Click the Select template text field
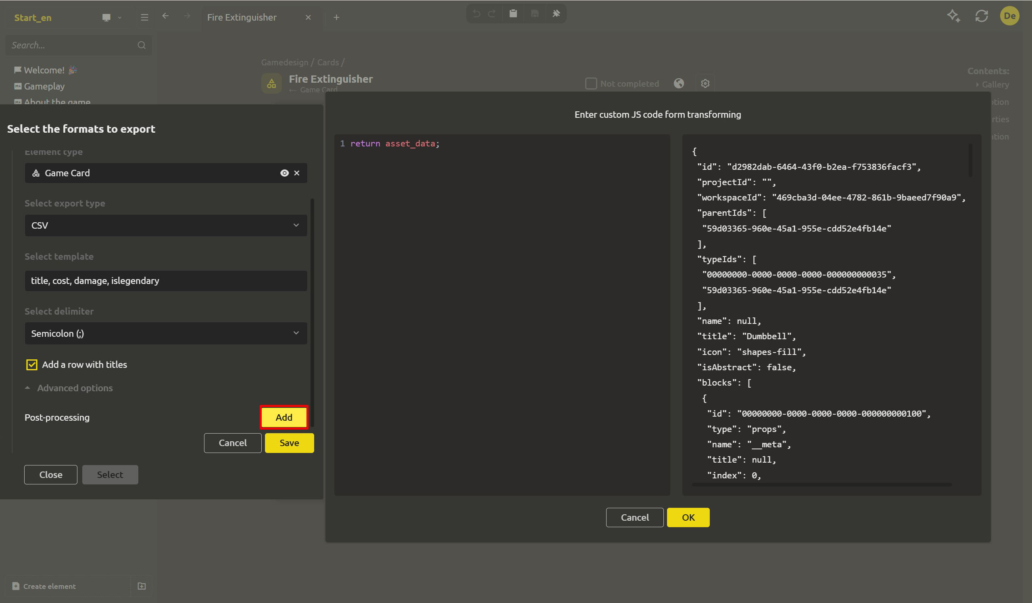The width and height of the screenshot is (1032, 603). point(166,281)
